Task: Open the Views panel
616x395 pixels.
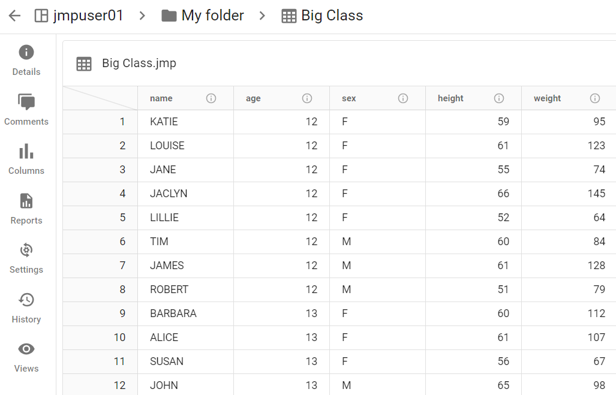Action: pos(26,357)
